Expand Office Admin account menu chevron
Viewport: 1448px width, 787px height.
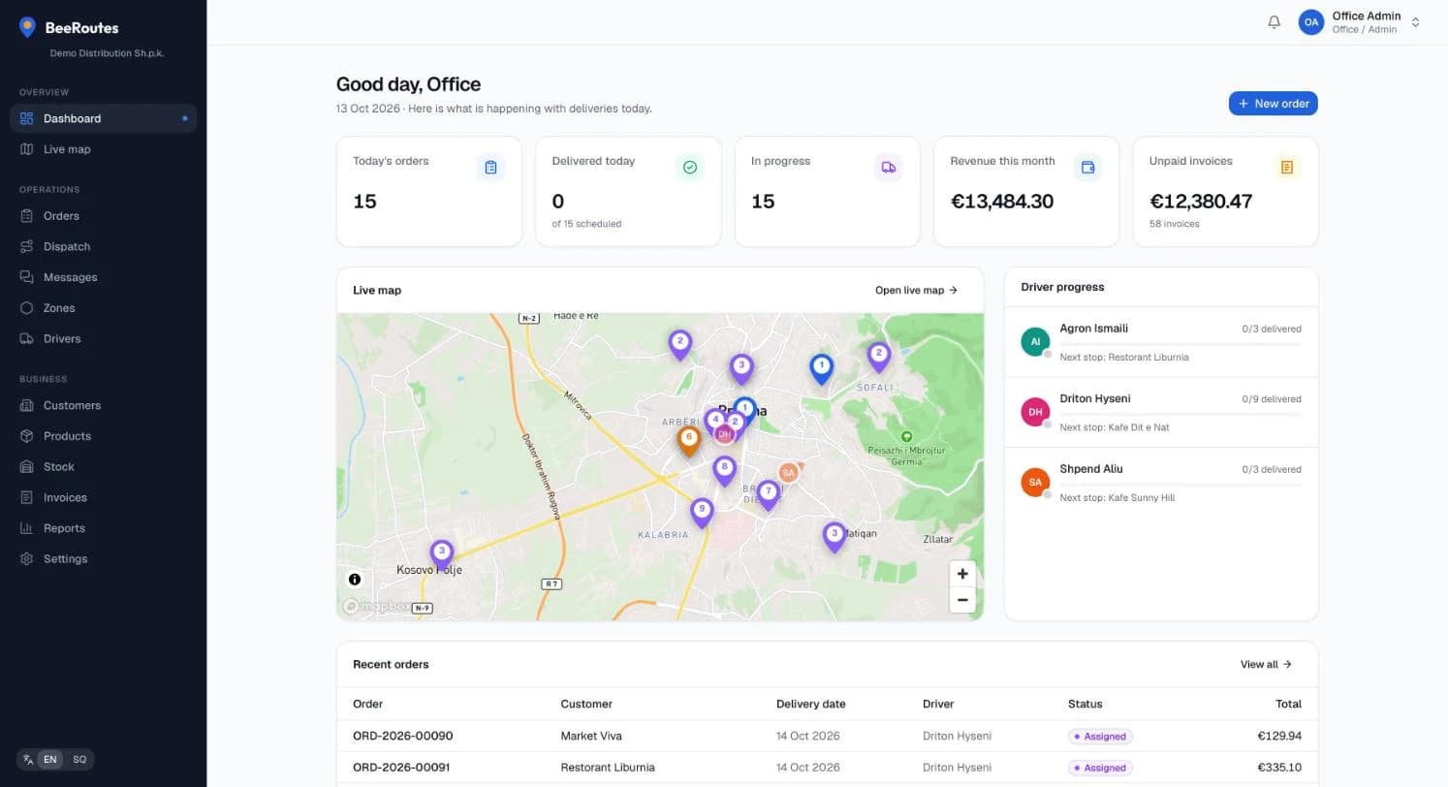tap(1415, 22)
